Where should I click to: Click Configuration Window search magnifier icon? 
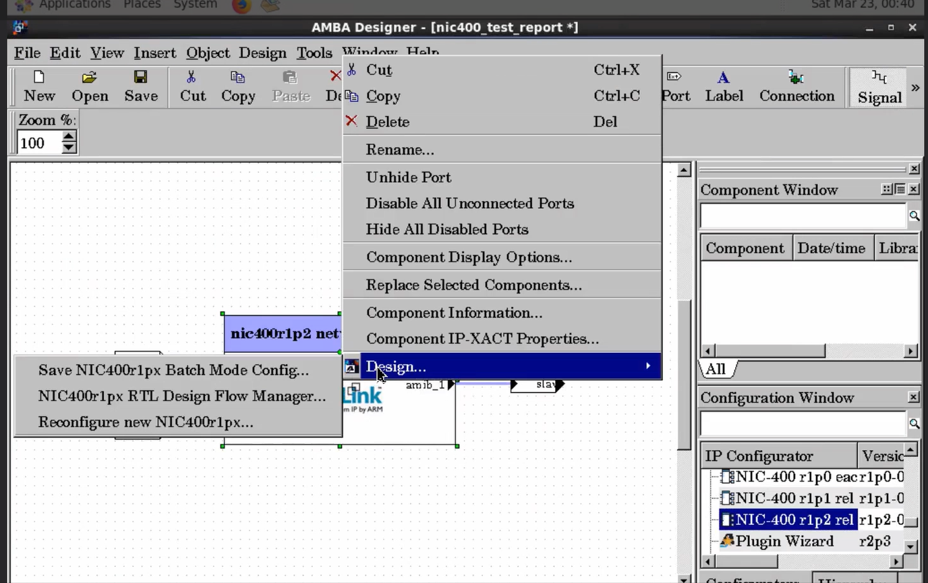pos(914,424)
